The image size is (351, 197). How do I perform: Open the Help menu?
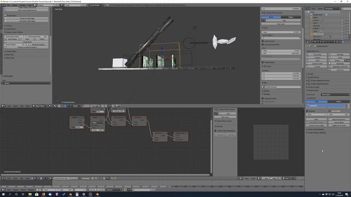click(x=30, y=5)
